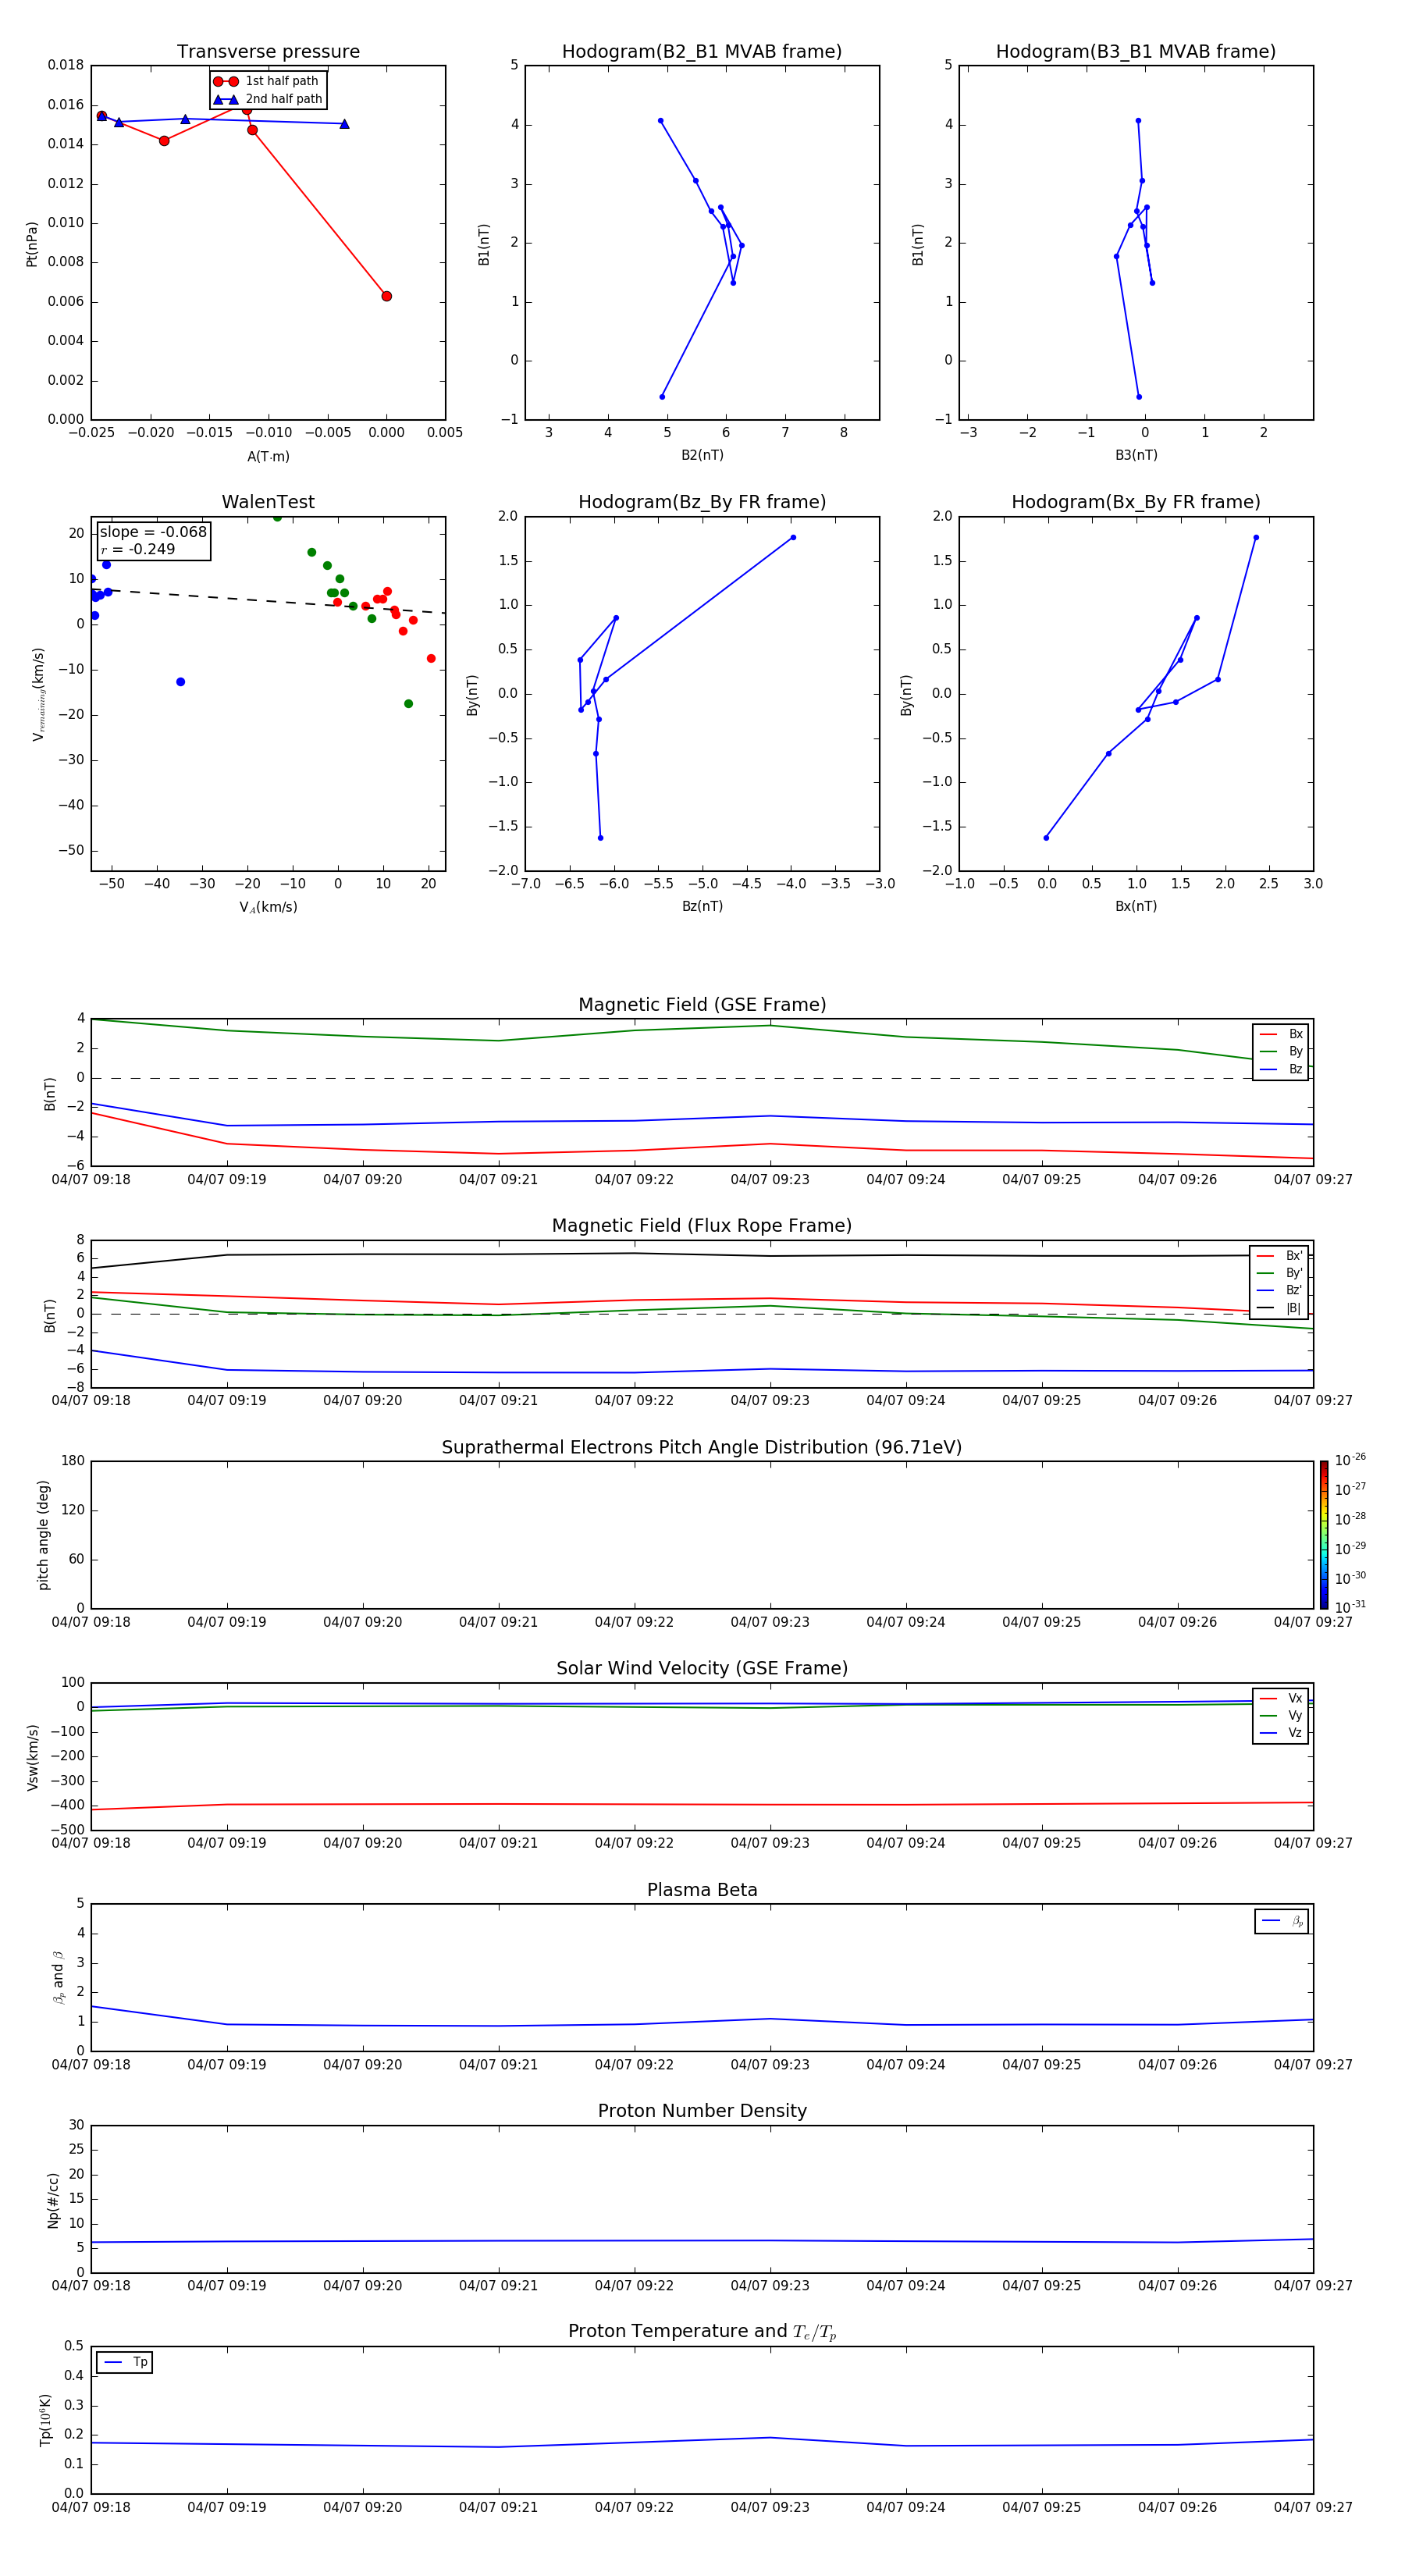Click the "Magnetic Field (GSE Frame)" title
This screenshot has height=2576, width=1405.
702,1004
